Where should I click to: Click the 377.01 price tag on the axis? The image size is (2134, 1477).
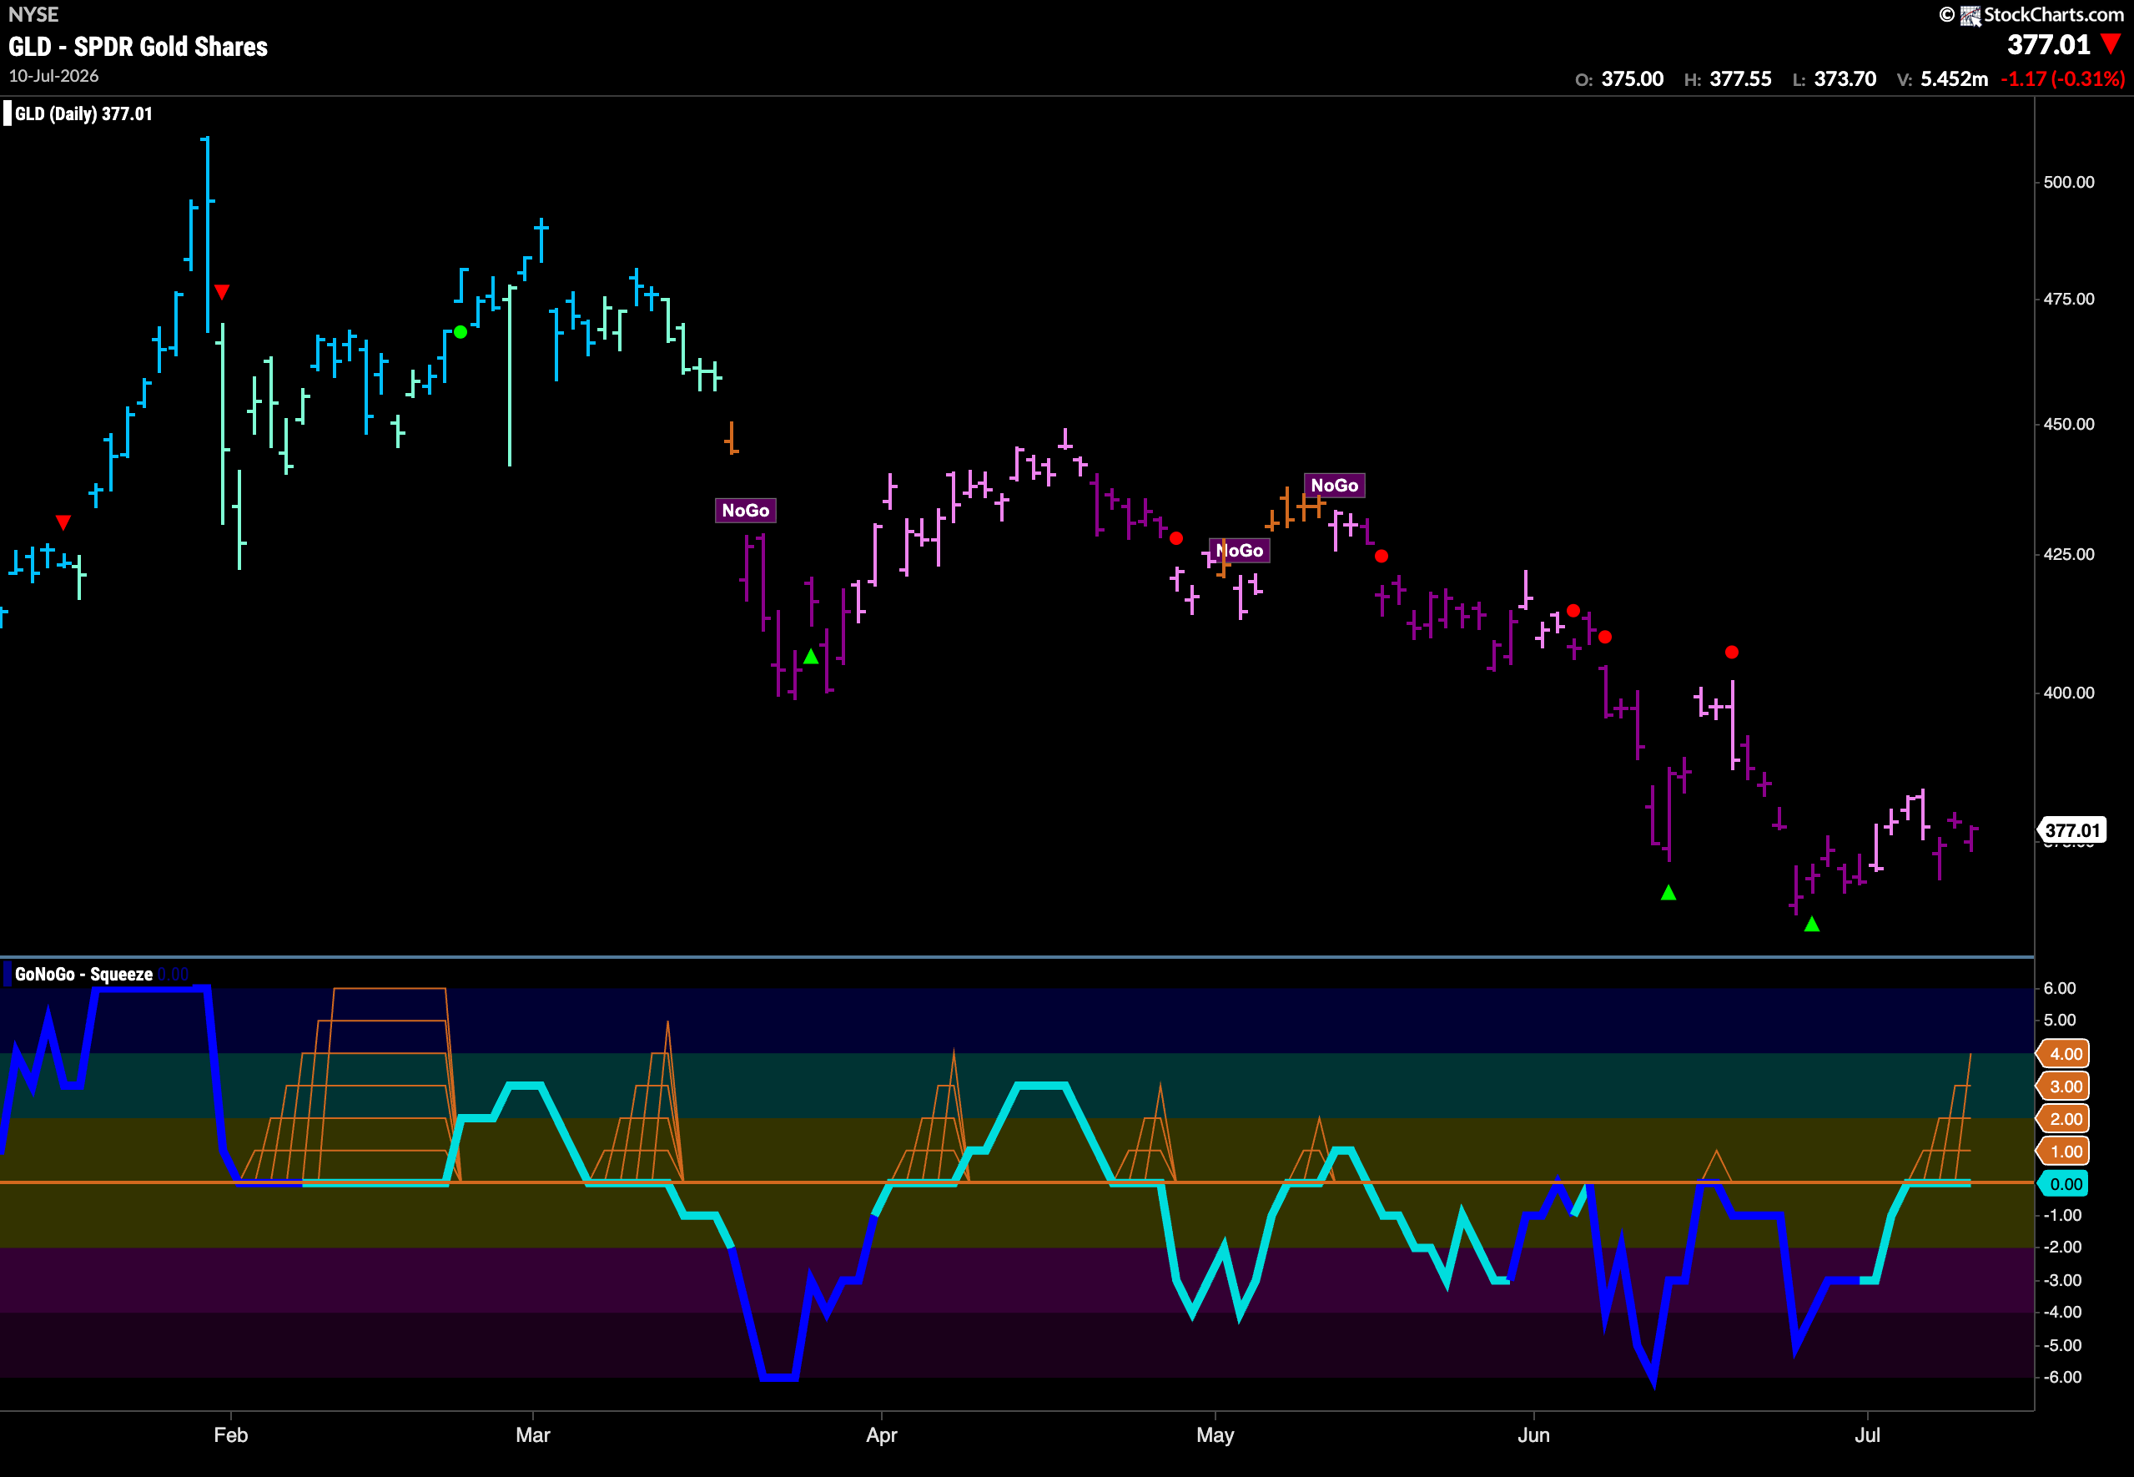[2073, 830]
